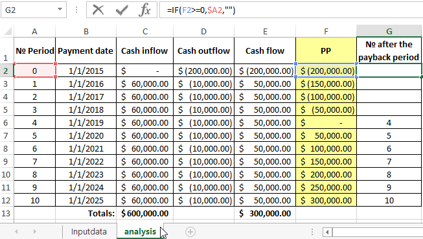
Task: Select column D header
Action: pos(203,32)
